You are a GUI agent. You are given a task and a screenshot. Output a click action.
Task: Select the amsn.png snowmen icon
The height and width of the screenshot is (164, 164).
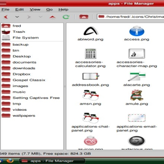click(x=91, y=95)
